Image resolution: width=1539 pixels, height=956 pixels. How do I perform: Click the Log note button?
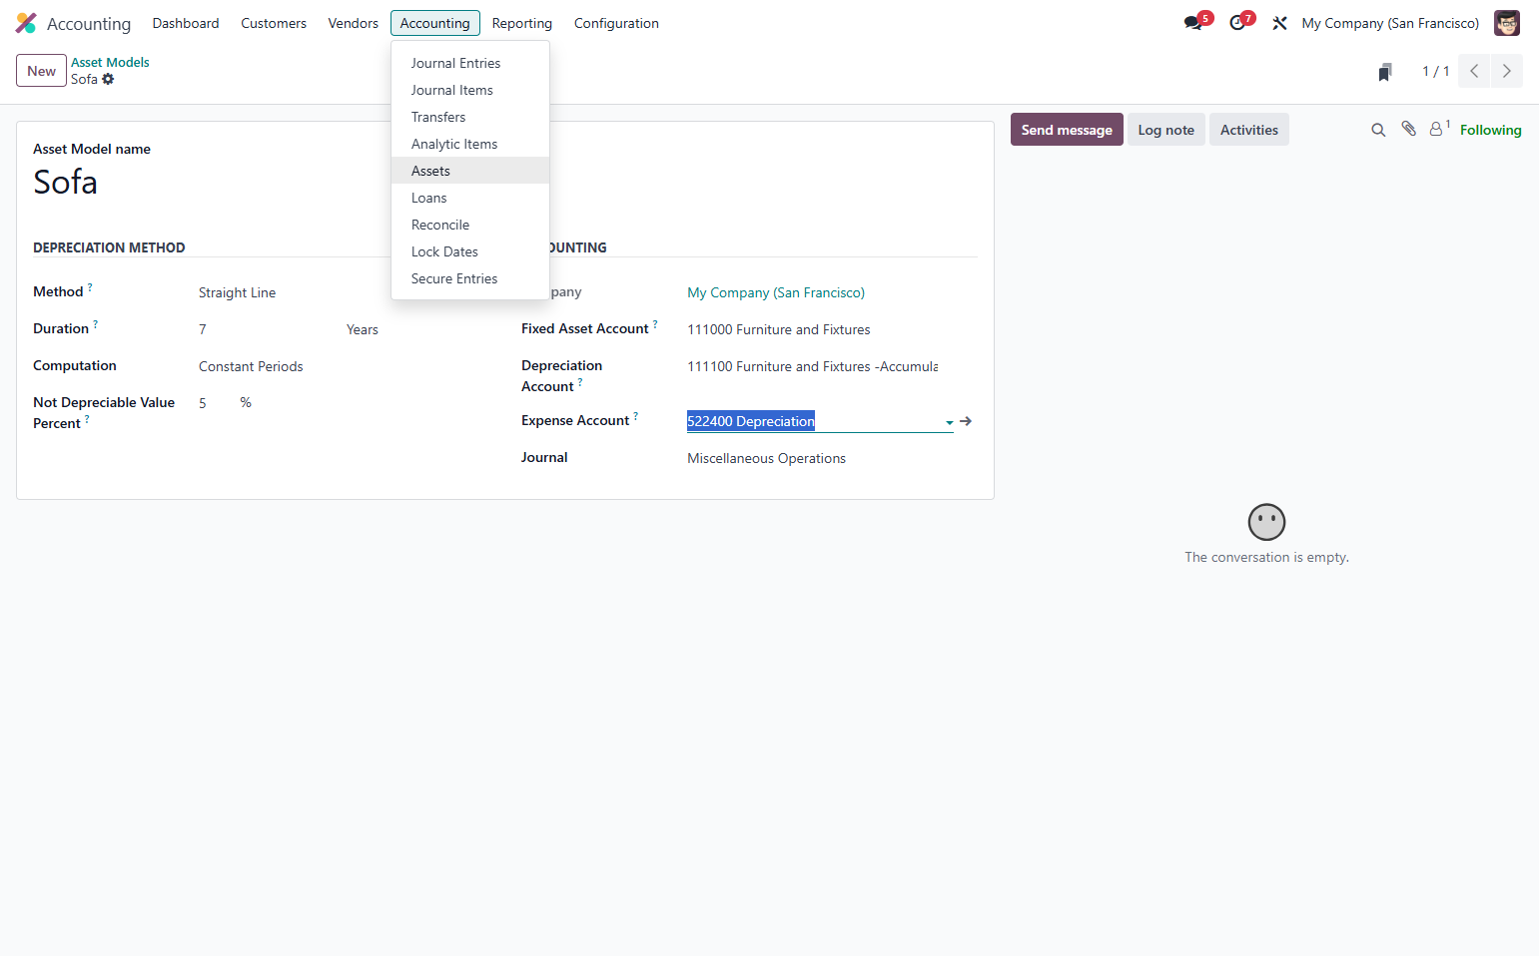pos(1165,130)
